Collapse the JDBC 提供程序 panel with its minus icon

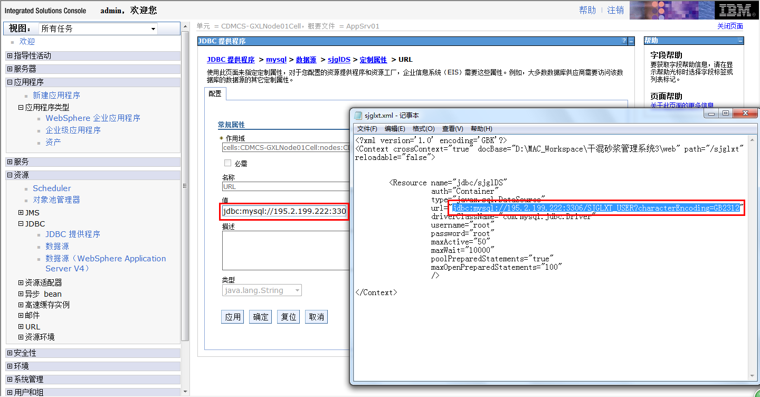pyautogui.click(x=631, y=41)
